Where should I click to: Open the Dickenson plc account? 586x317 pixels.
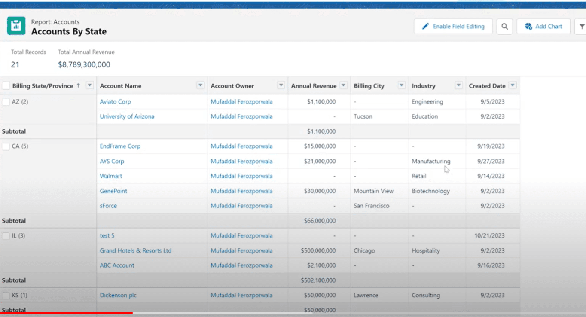[118, 295]
